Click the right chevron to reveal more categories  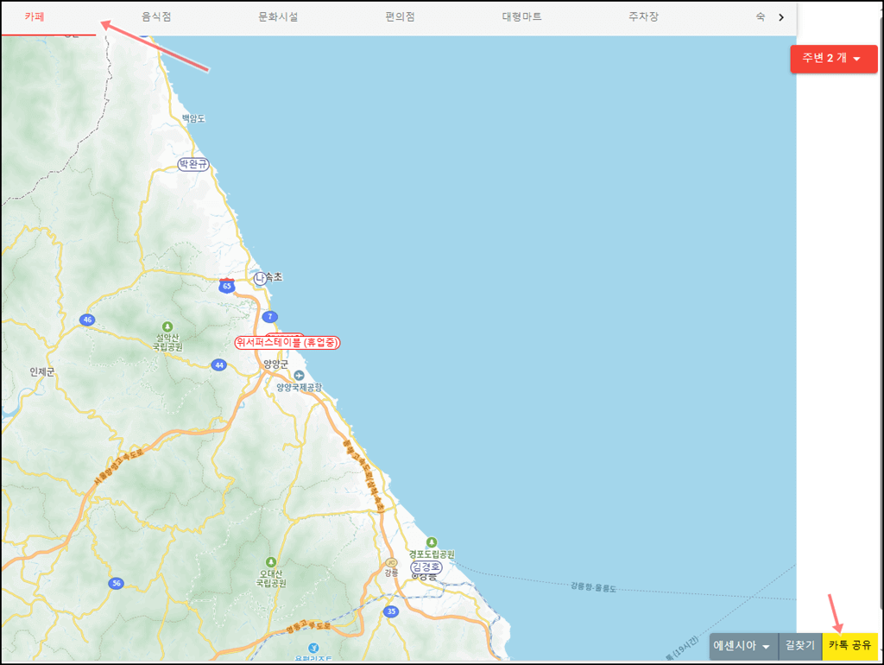pyautogui.click(x=781, y=16)
